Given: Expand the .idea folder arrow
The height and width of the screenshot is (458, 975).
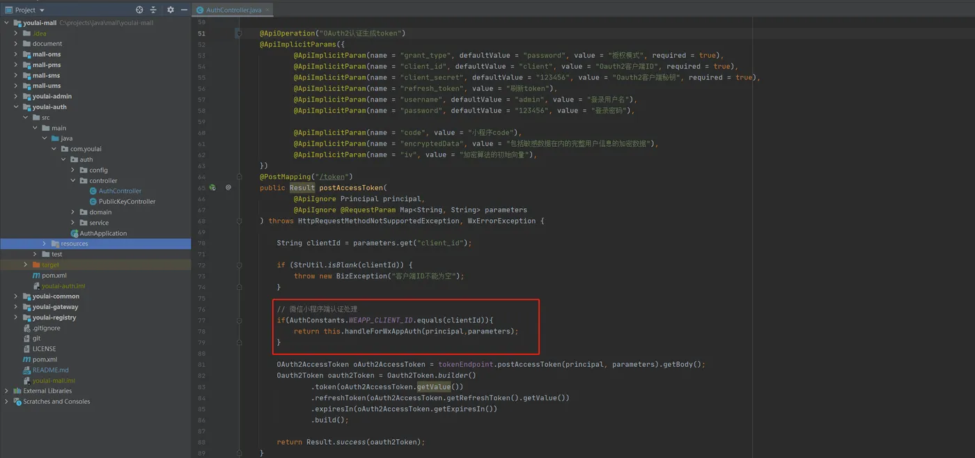Looking at the screenshot, I should (16, 33).
